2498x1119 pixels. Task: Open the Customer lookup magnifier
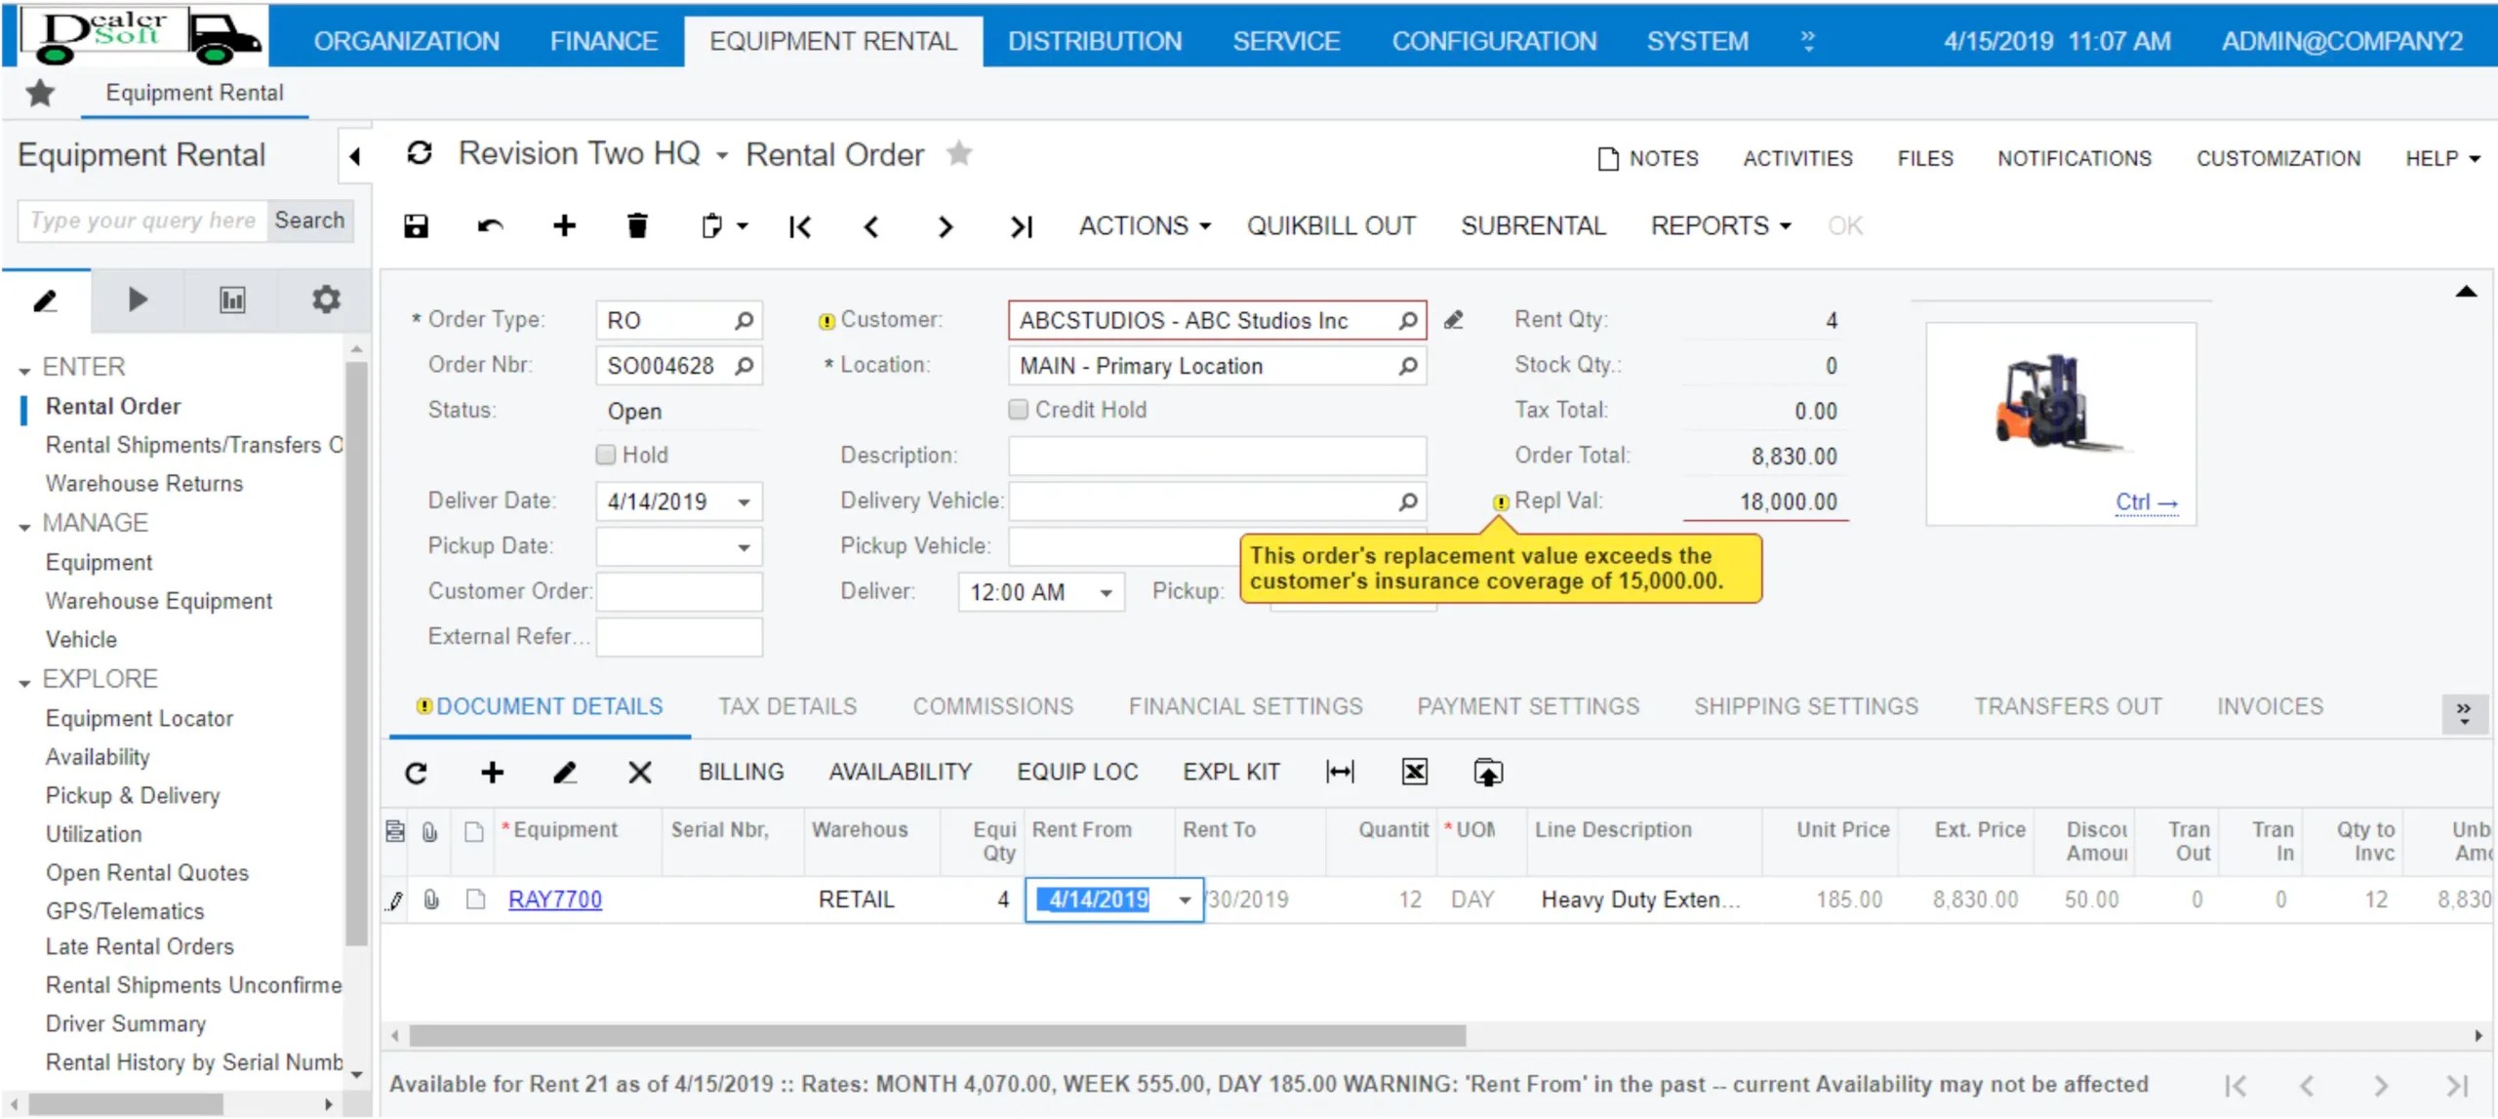[1408, 320]
